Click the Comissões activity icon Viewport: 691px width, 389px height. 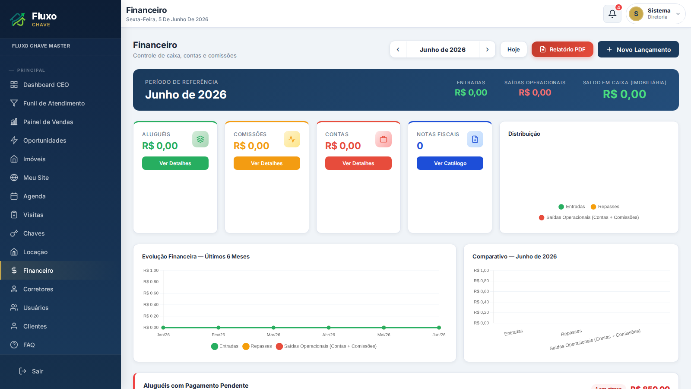pos(292,139)
